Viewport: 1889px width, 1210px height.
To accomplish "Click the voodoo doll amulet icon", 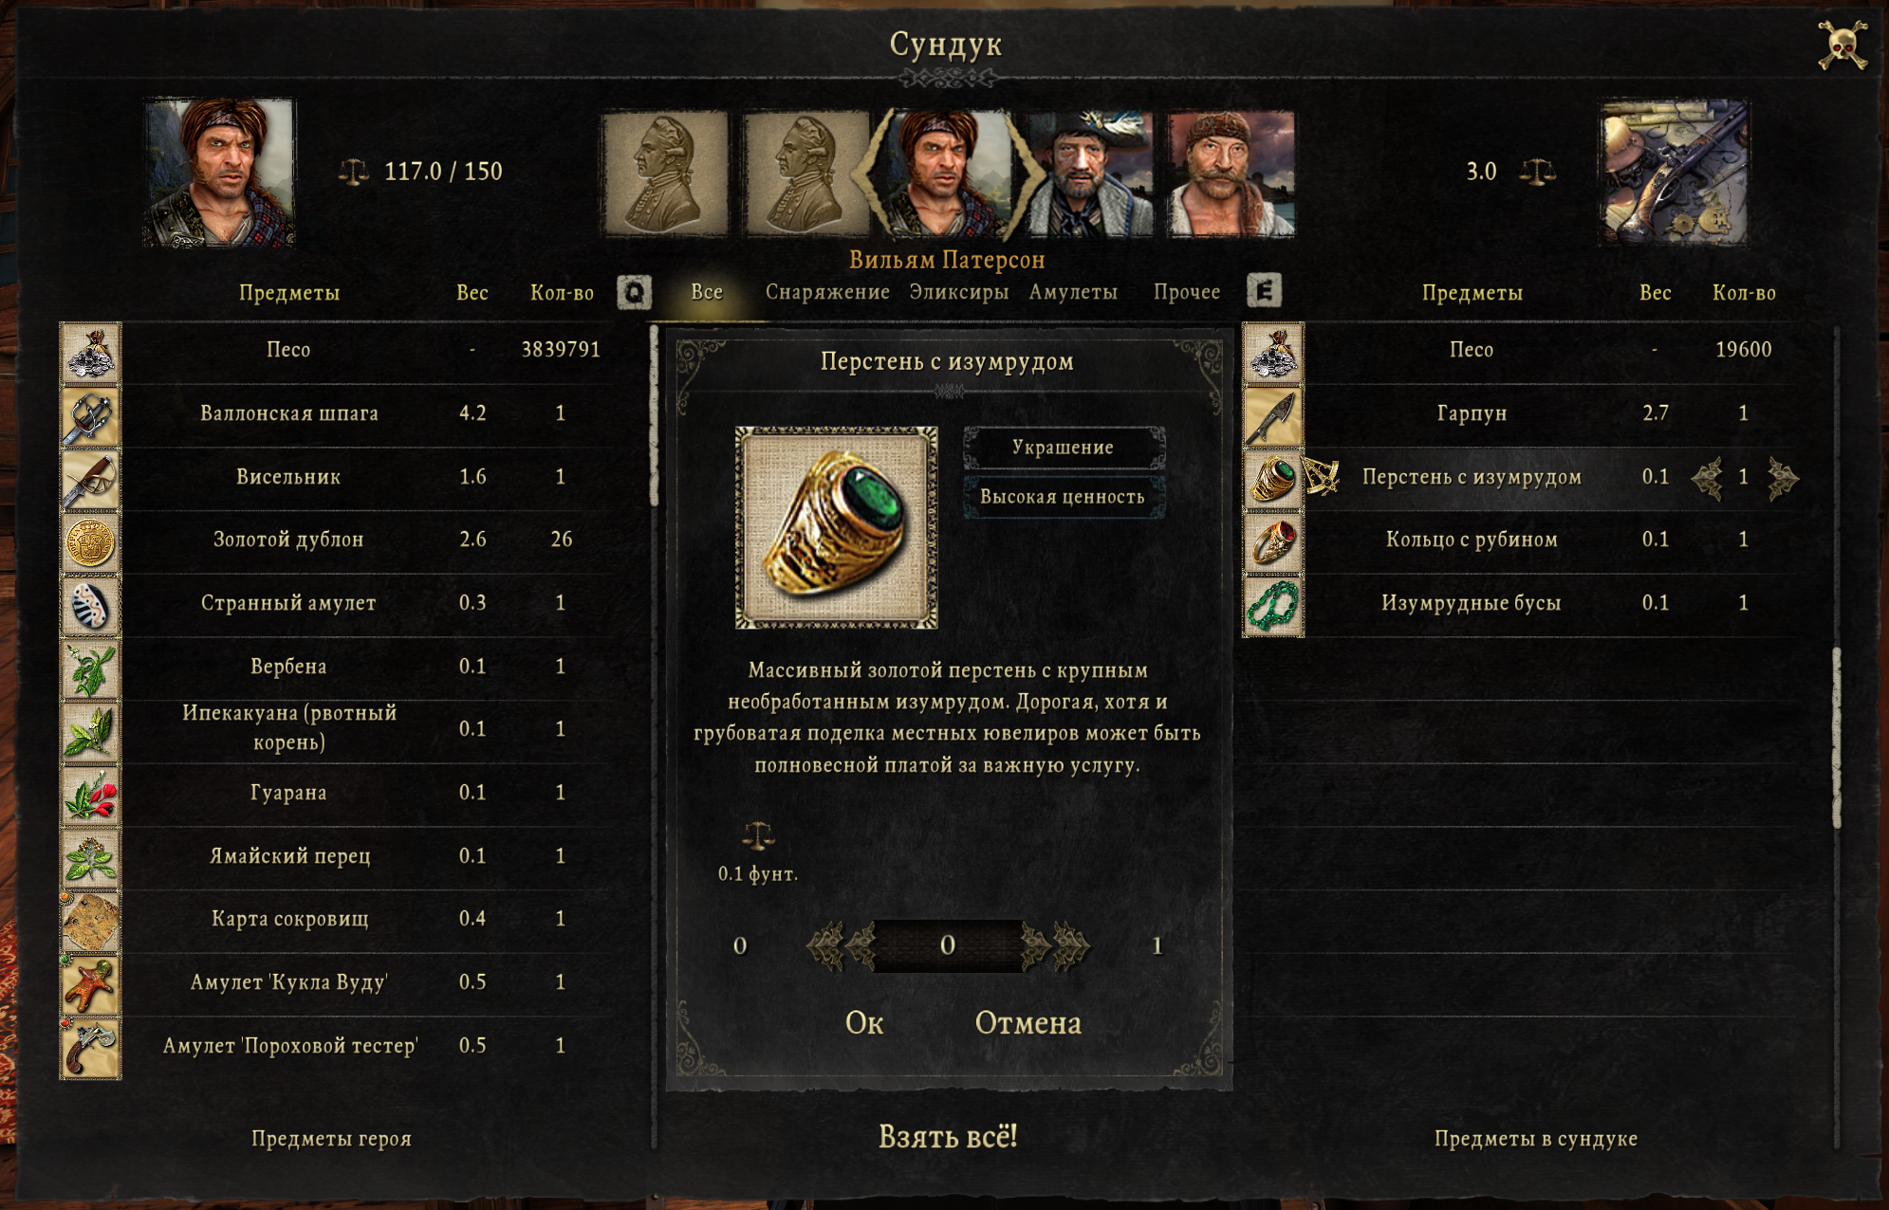I will [91, 984].
